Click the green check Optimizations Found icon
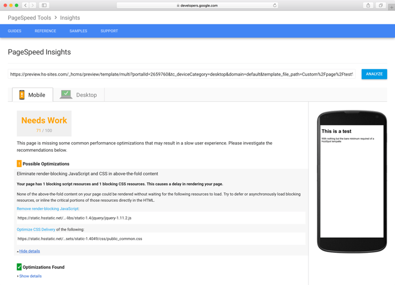The width and height of the screenshot is (395, 285). click(19, 267)
